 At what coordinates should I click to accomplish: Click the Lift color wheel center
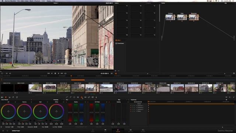tap(8, 111)
